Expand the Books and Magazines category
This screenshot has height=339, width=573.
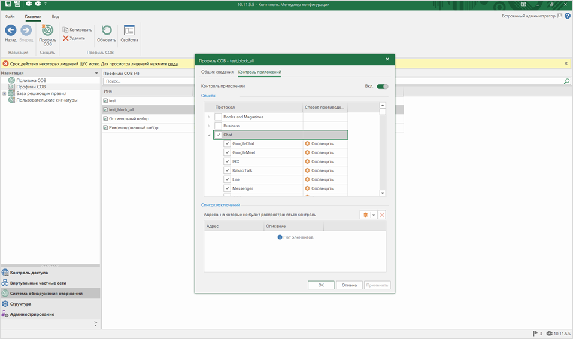click(x=209, y=117)
